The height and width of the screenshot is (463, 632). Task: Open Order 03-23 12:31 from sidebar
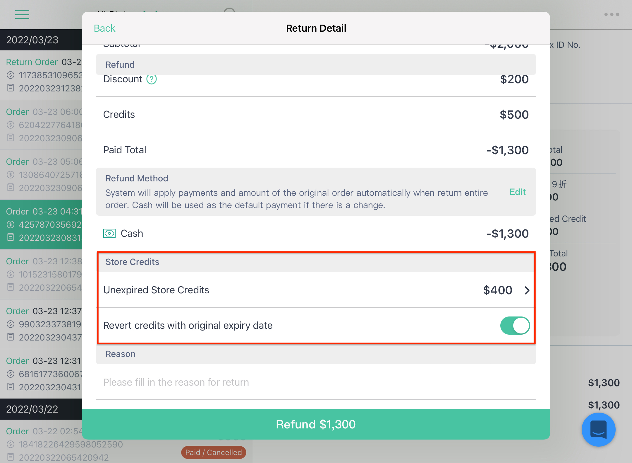point(41,374)
